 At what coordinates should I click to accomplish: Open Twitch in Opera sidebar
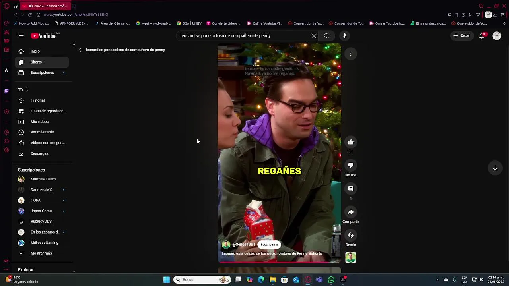click(x=6, y=91)
